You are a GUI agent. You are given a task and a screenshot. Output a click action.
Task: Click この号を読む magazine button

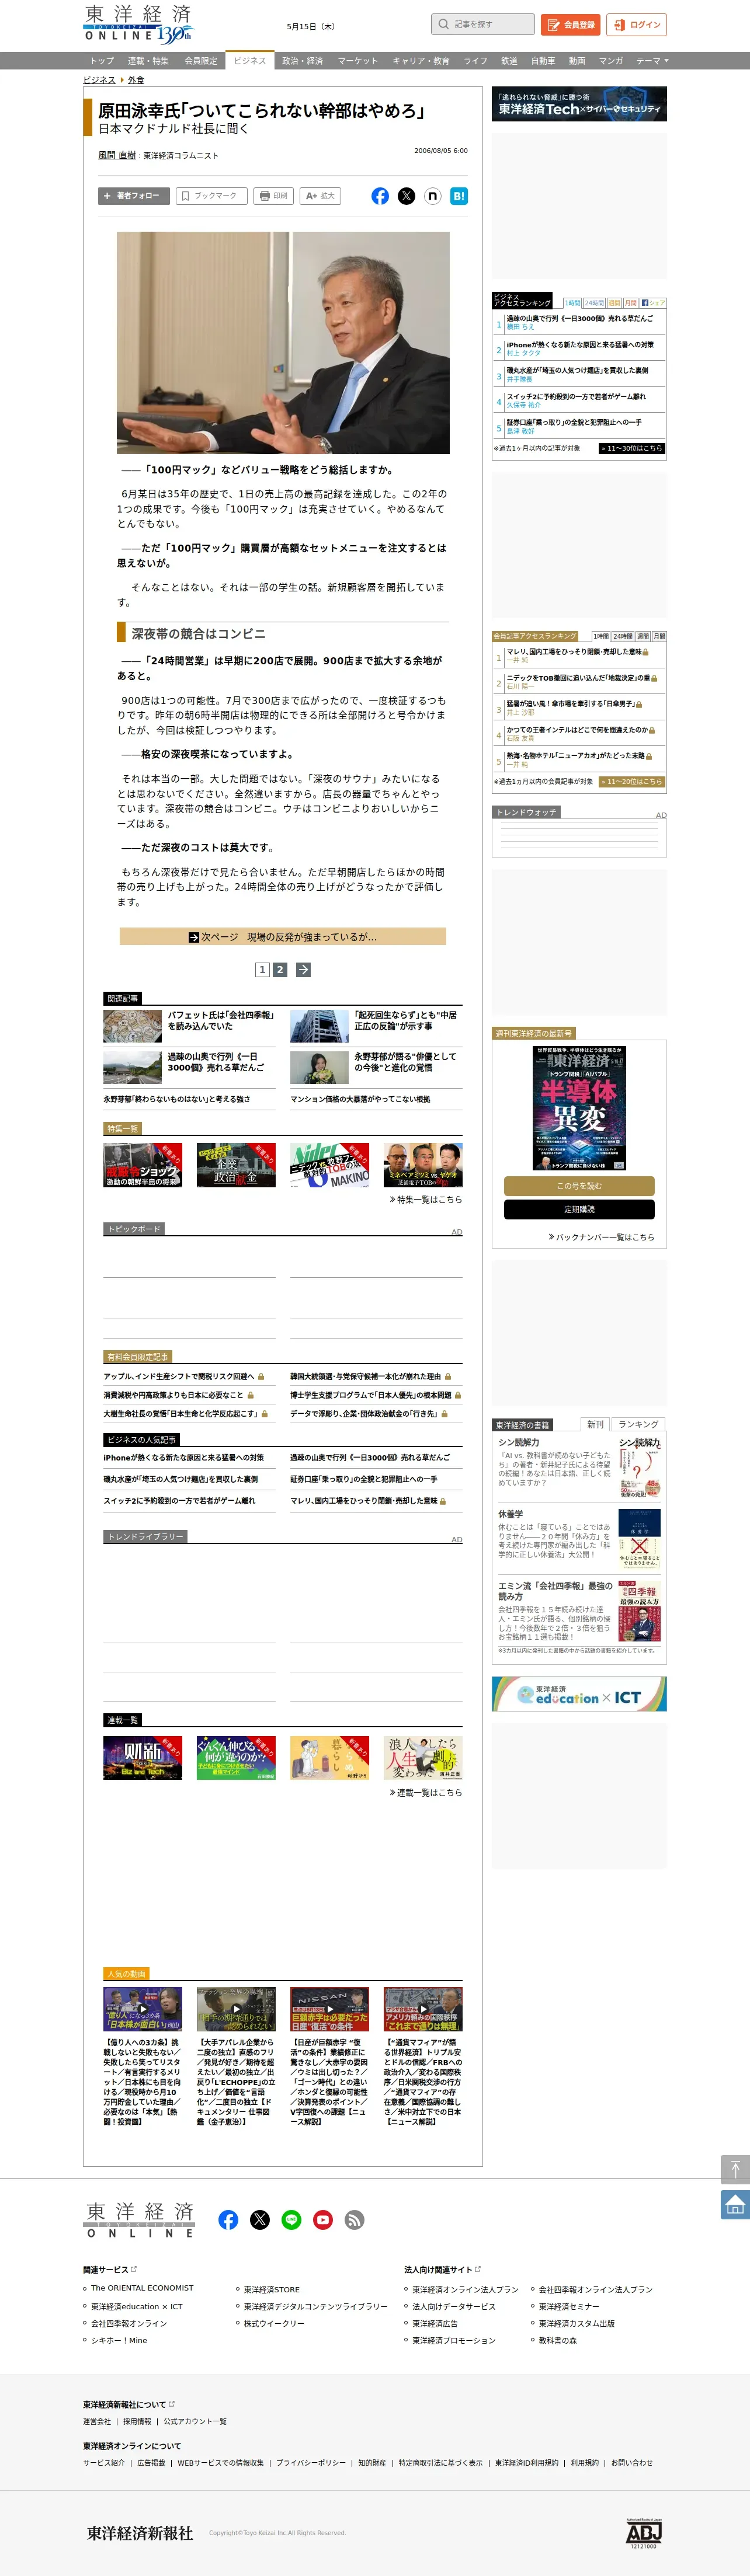pyautogui.click(x=579, y=1186)
